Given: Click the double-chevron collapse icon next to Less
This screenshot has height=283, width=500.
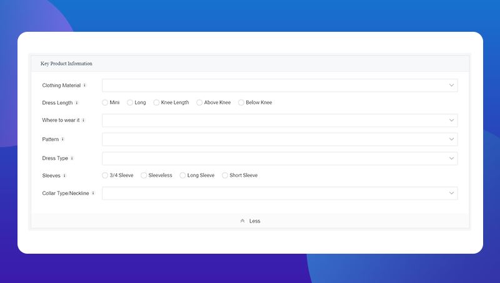Looking at the screenshot, I should point(242,221).
